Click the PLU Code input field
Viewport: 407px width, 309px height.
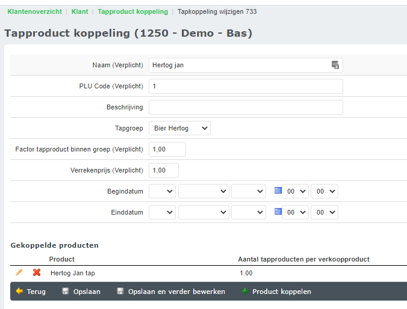pos(246,86)
